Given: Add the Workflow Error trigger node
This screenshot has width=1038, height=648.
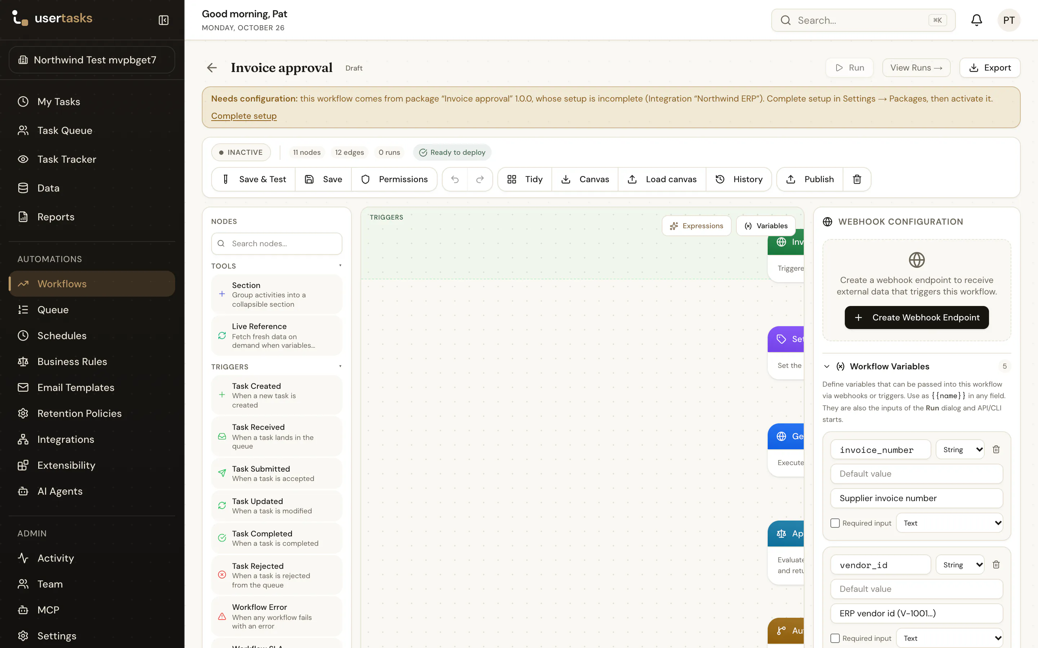Looking at the screenshot, I should click(x=277, y=616).
